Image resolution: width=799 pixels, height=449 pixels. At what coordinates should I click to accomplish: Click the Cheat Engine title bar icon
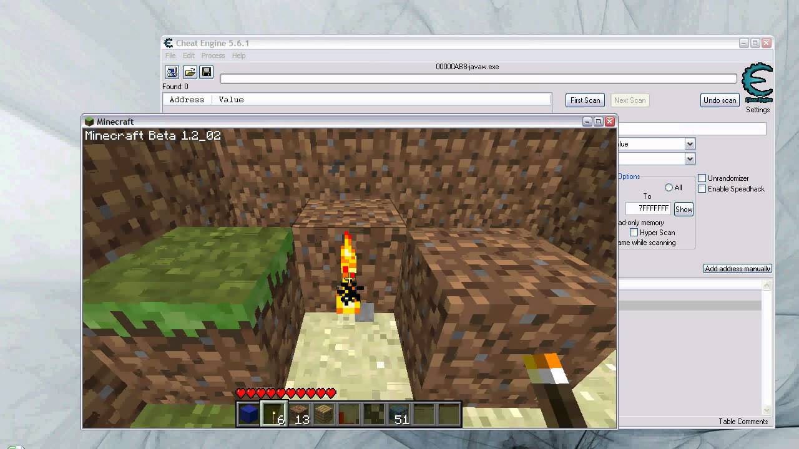[169, 43]
